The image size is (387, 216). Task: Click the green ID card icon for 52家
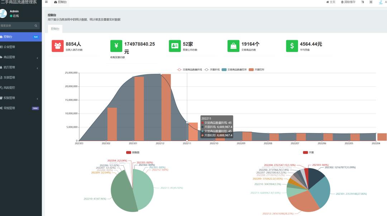175,46
